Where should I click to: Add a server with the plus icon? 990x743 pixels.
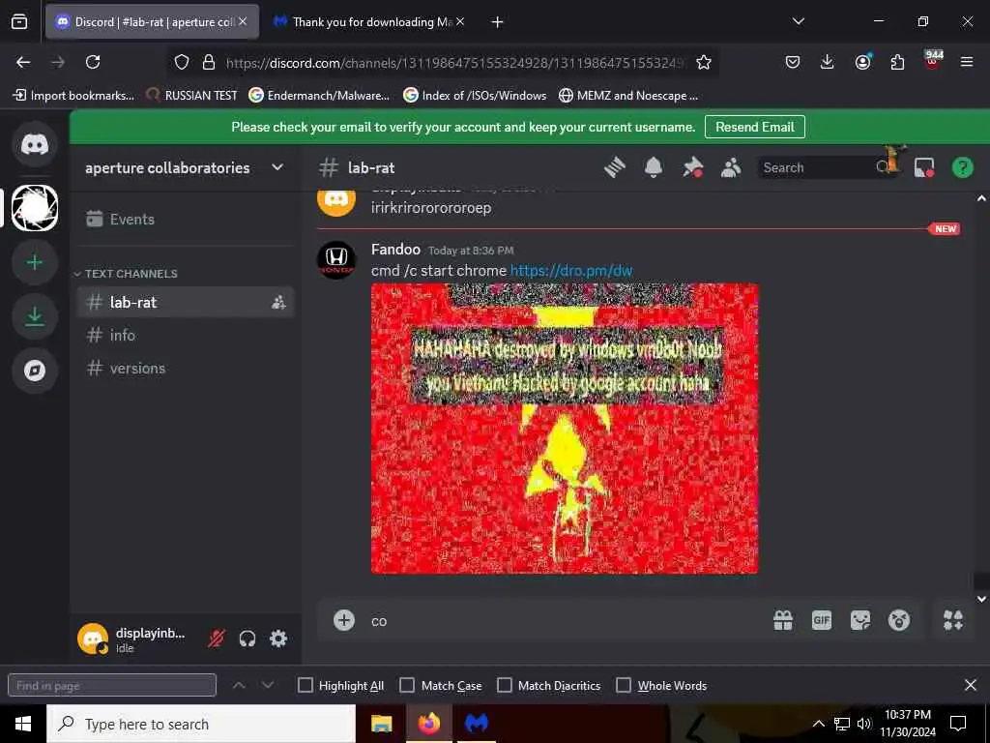tap(35, 262)
